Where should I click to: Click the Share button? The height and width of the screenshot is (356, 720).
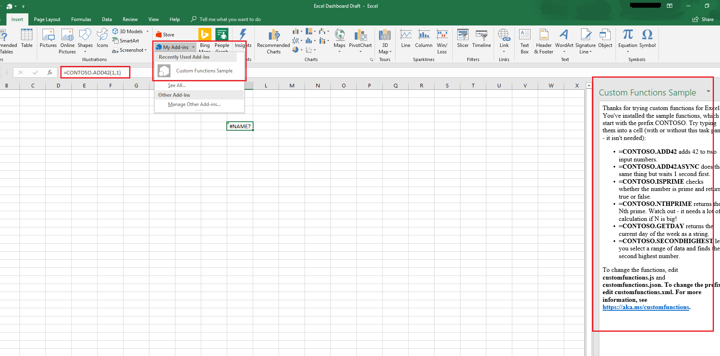[x=703, y=19]
